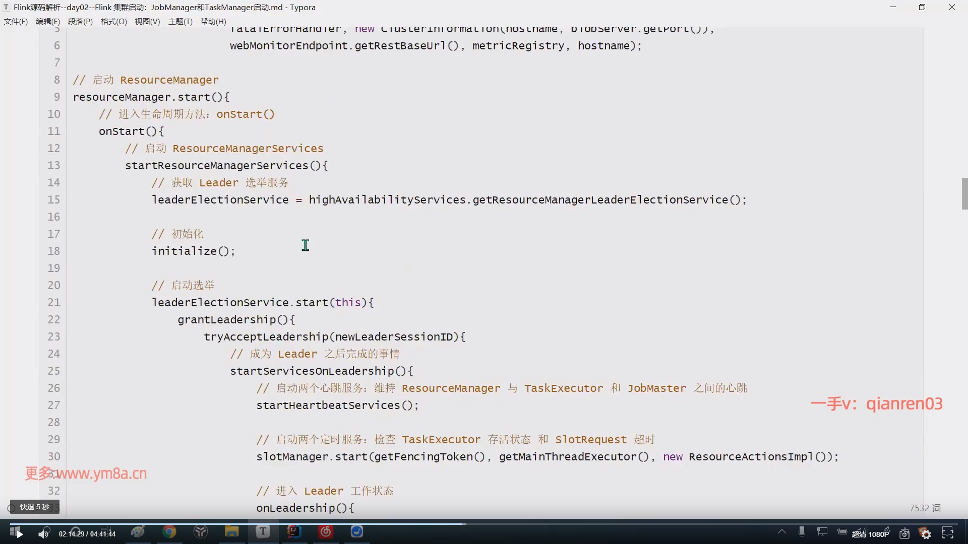
Task: Open Google Chrome from the taskbar
Action: [169, 531]
